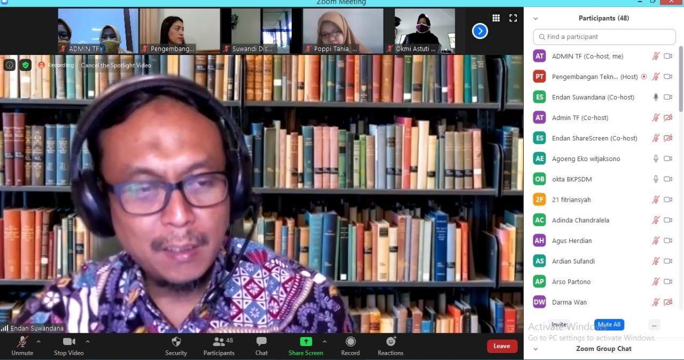Screen dimensions: 684x360
Task: Click okta BKPSDM video camera icon
Action: (x=668, y=179)
